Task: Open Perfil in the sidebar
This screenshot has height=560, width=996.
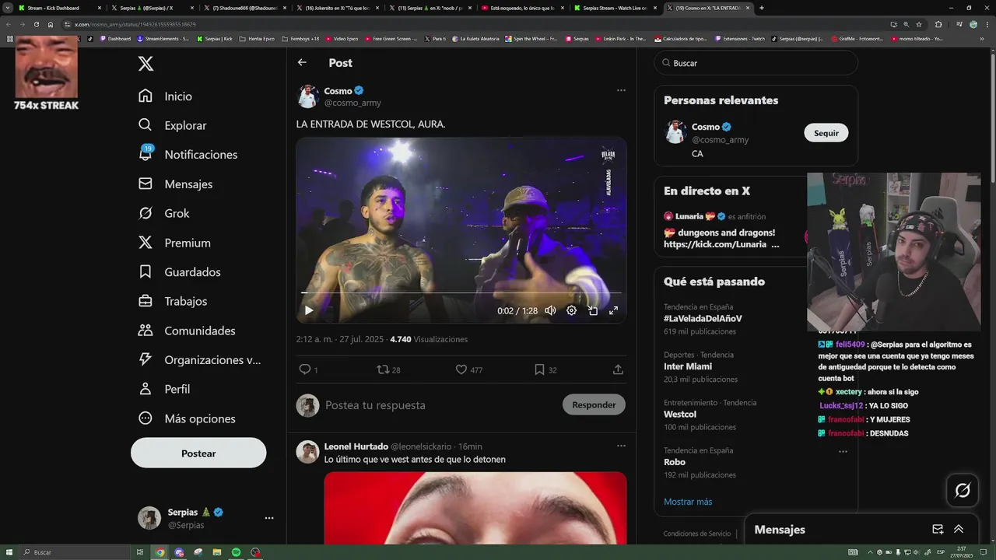Action: [x=164, y=389]
